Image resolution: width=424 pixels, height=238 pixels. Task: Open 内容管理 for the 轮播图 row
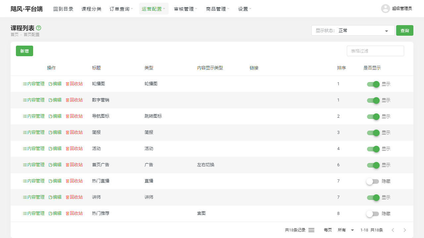pos(33,84)
